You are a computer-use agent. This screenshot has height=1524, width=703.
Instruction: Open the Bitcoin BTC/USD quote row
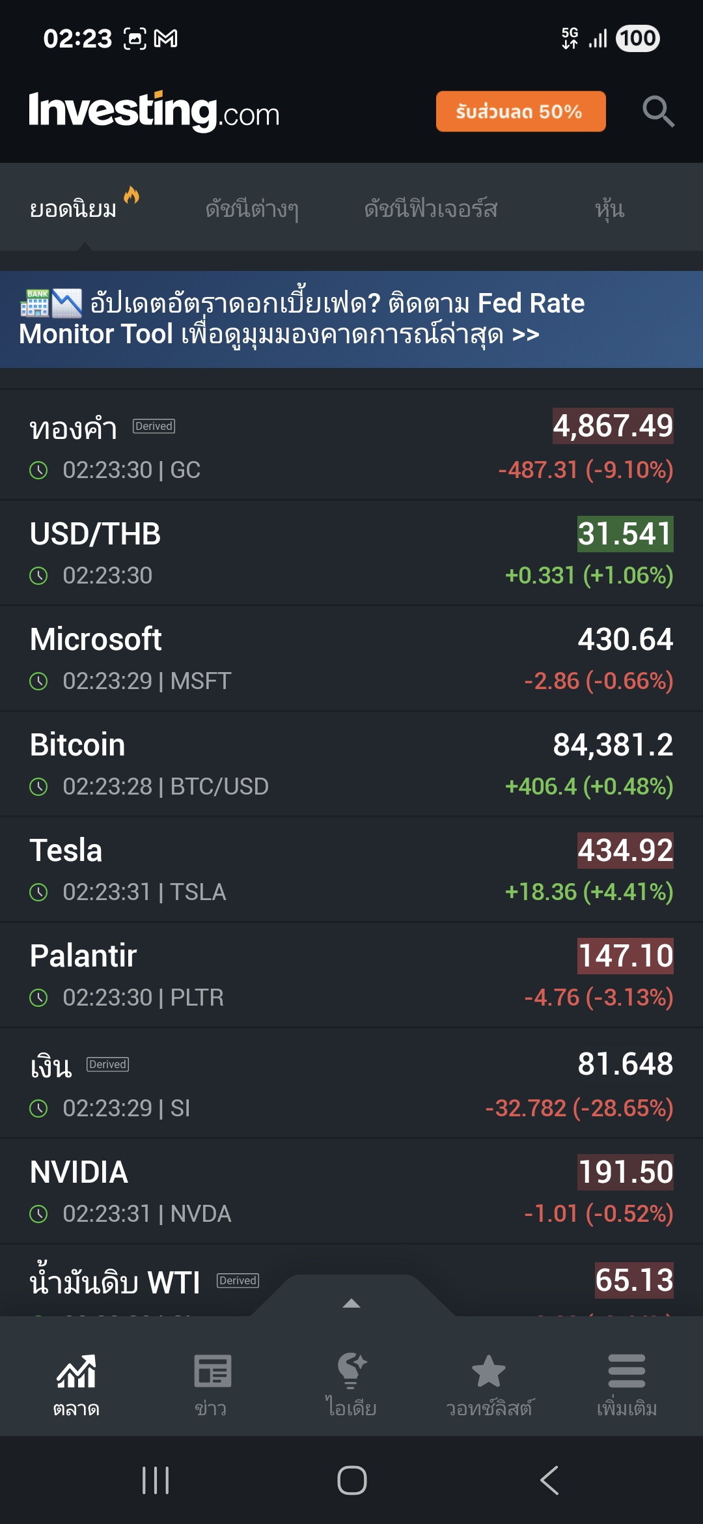click(351, 764)
